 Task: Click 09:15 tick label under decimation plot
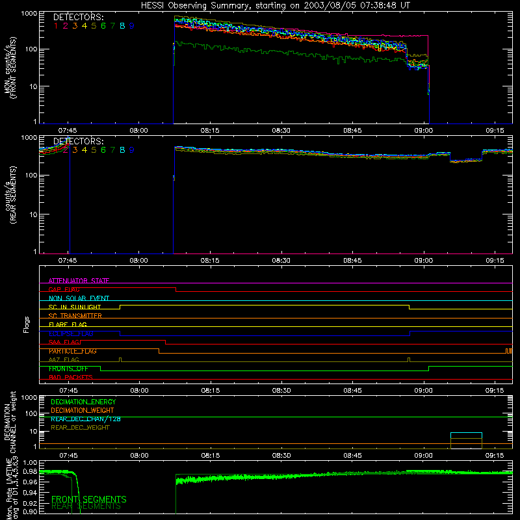pos(495,456)
